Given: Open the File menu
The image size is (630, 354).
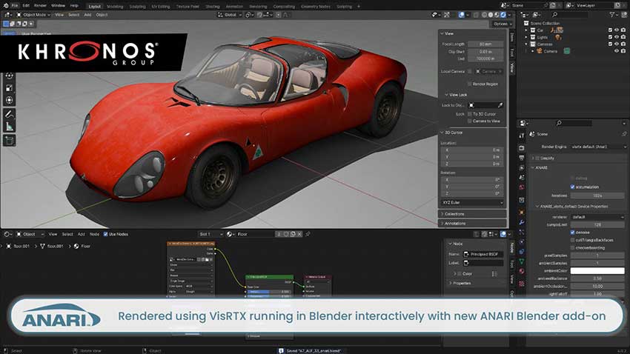Looking at the screenshot, I should [x=14, y=5].
